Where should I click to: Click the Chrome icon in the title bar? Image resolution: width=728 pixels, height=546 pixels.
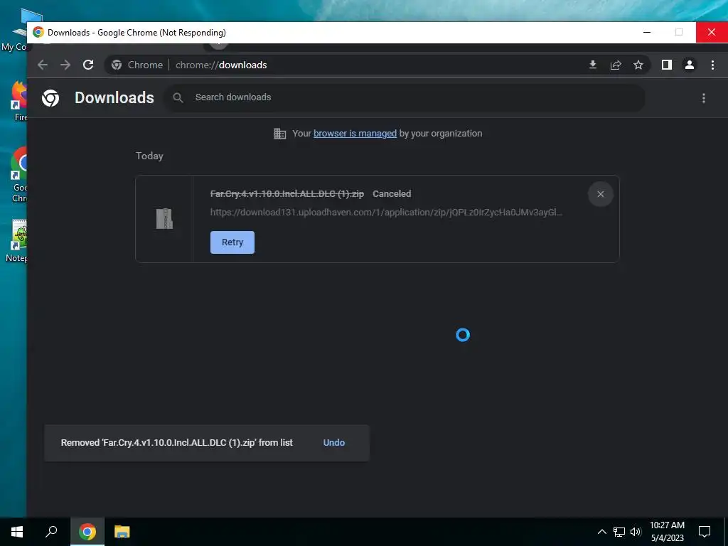(38, 32)
